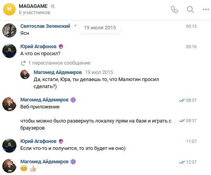
Task: Open Юрий Агафонов's name at 00:16 message
Action: [38, 47]
